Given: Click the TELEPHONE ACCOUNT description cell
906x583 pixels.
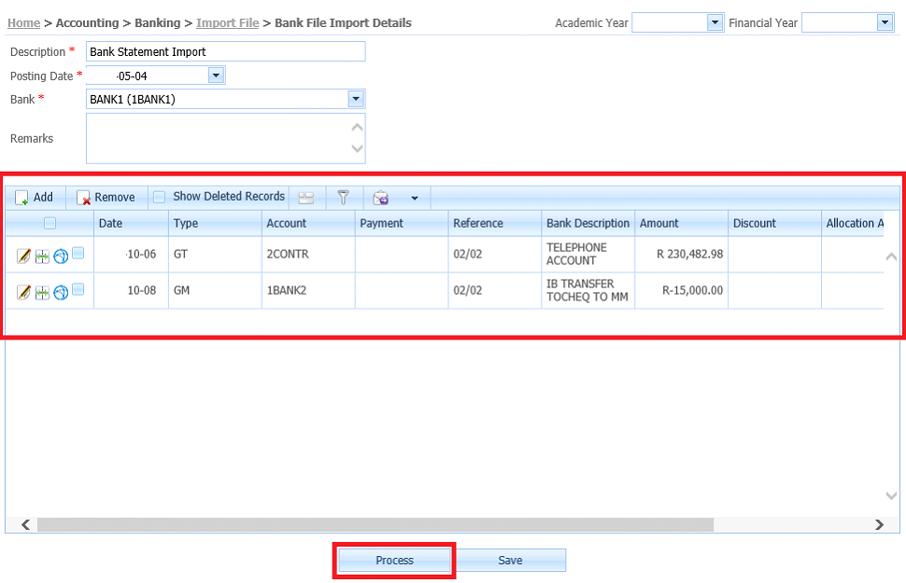Looking at the screenshot, I should (x=588, y=254).
